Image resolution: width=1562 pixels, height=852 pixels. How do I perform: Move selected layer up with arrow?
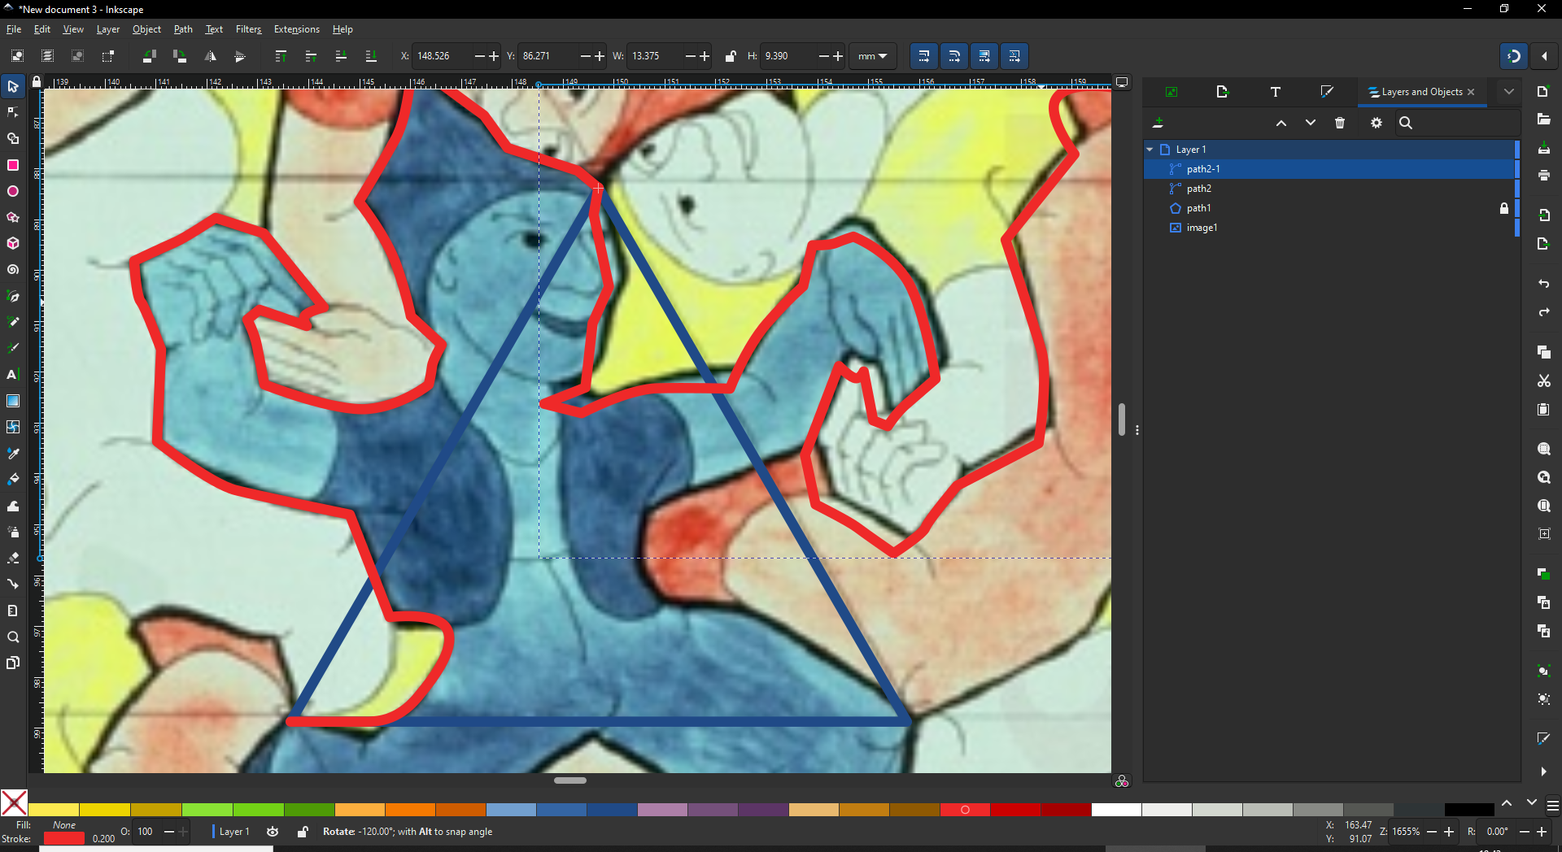click(x=1281, y=123)
